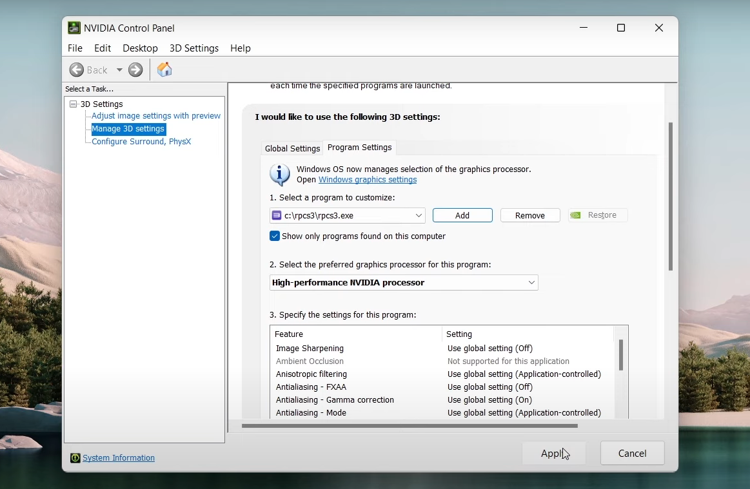Click Gamma correction's Use global setting (On) value
Screen dimensions: 750x489
[490, 400]
